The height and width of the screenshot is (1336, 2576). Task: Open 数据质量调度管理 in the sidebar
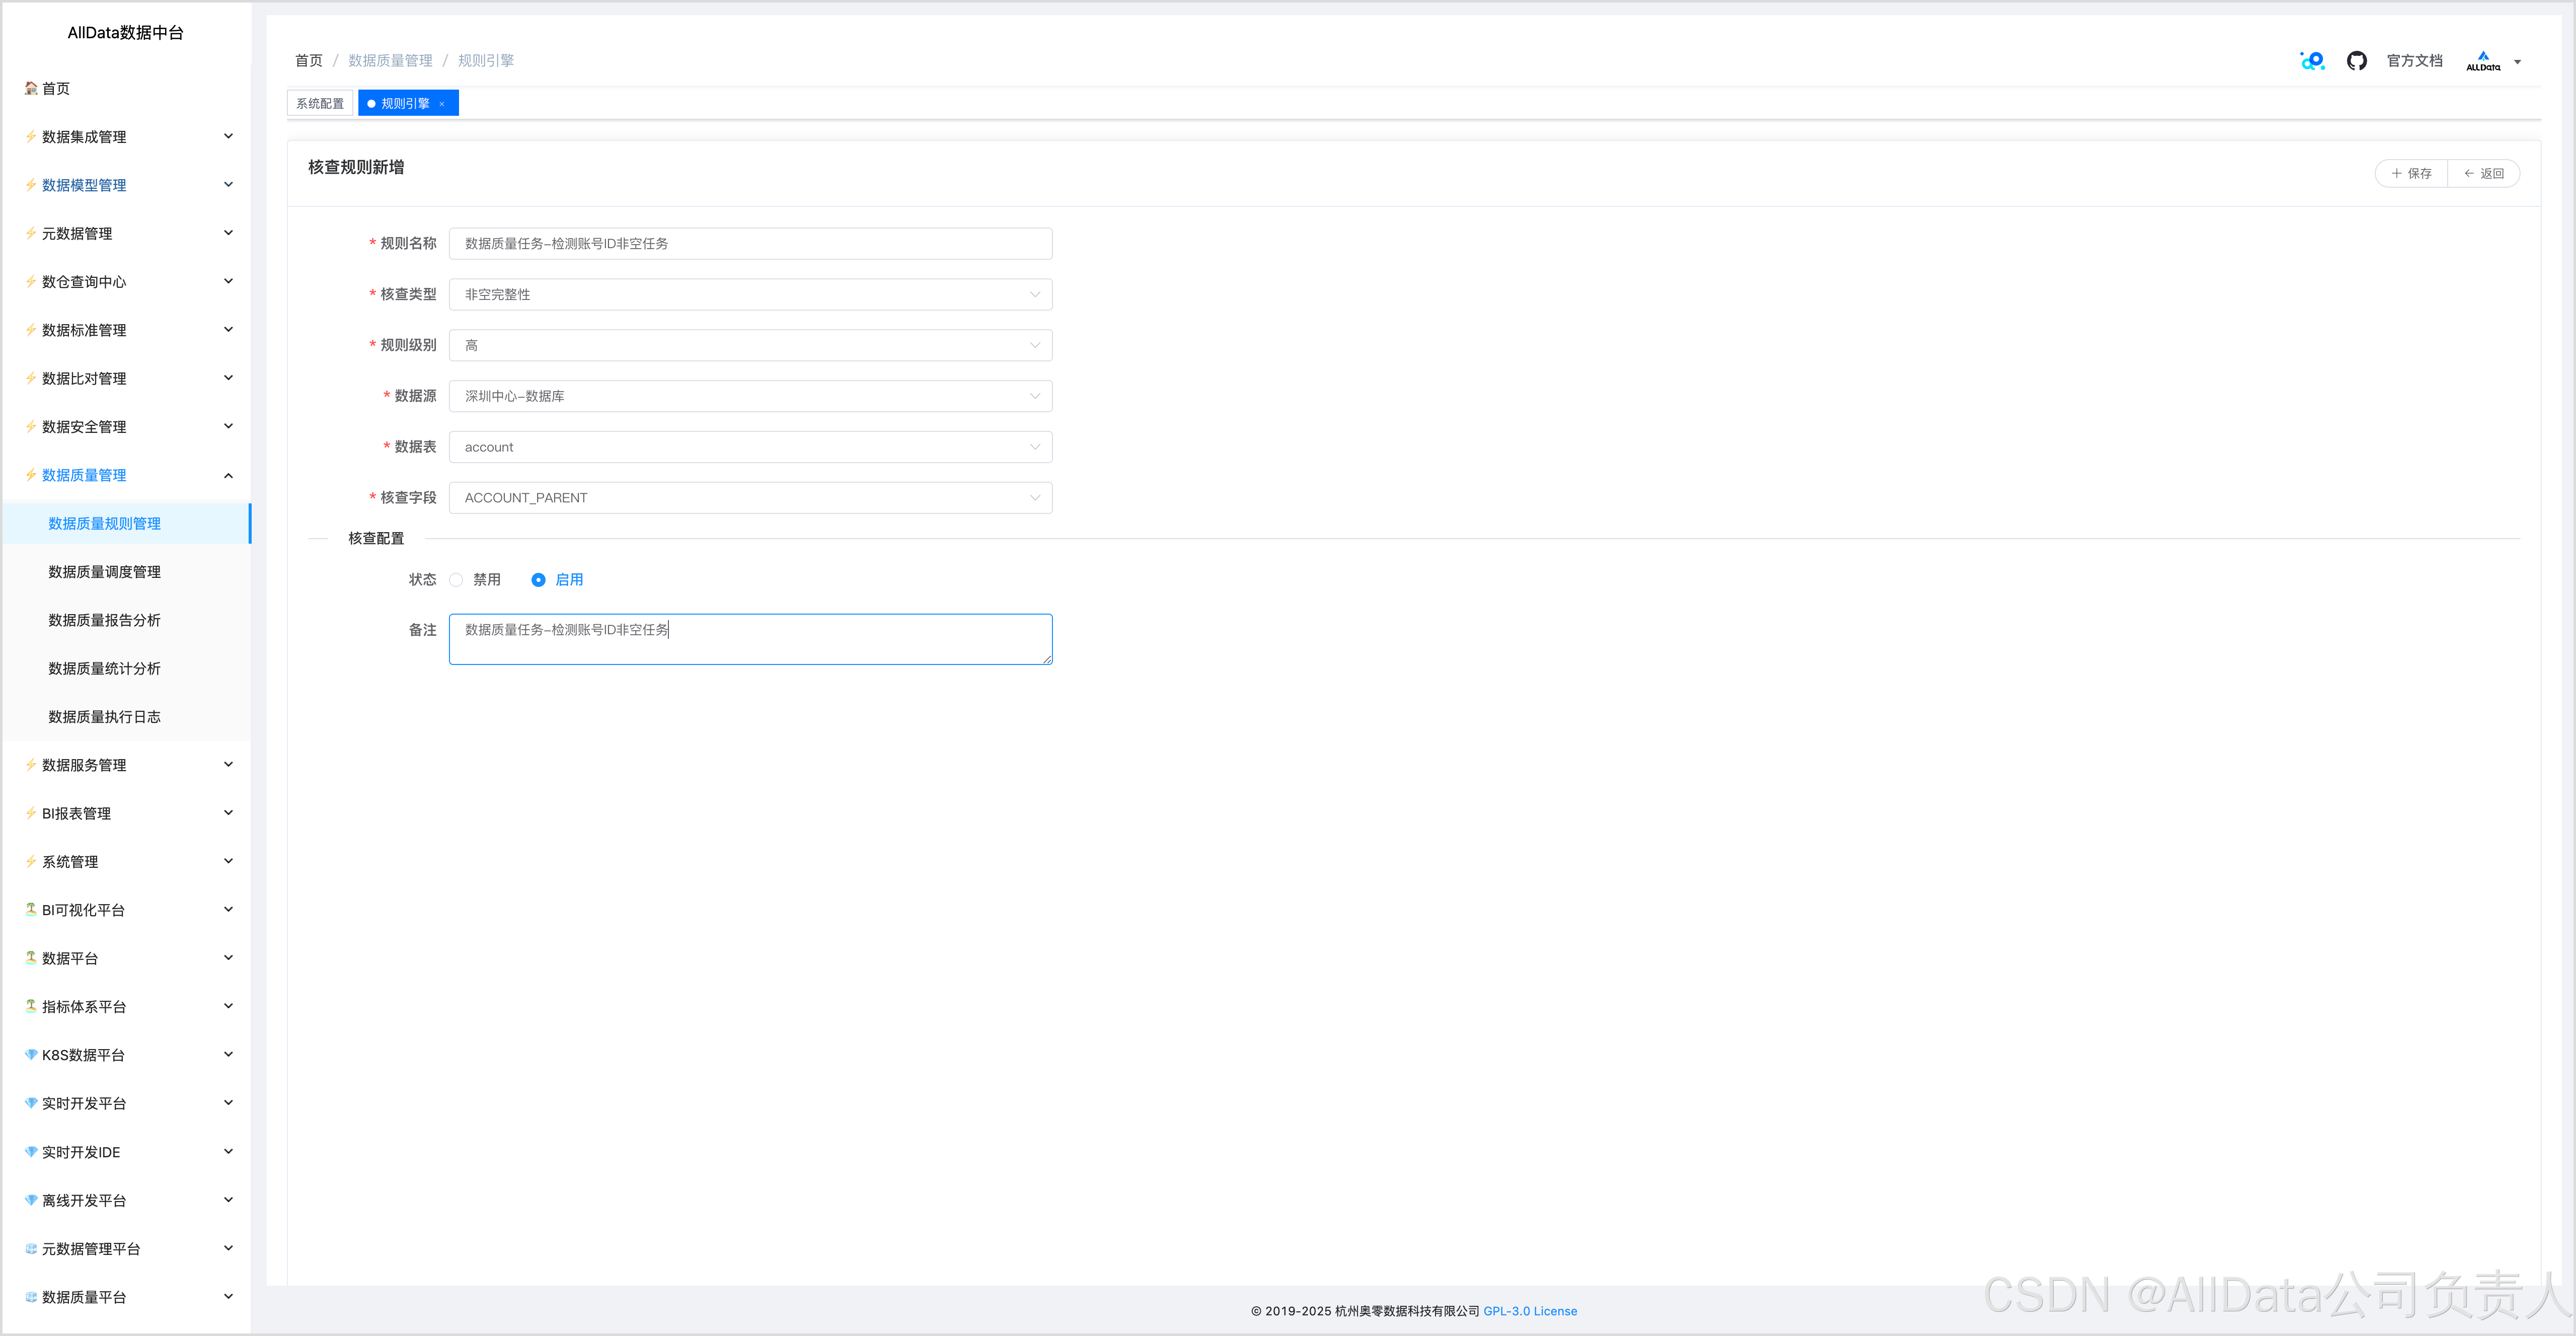(x=104, y=572)
